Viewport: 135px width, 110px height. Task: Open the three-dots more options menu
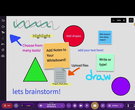click(x=69, y=106)
